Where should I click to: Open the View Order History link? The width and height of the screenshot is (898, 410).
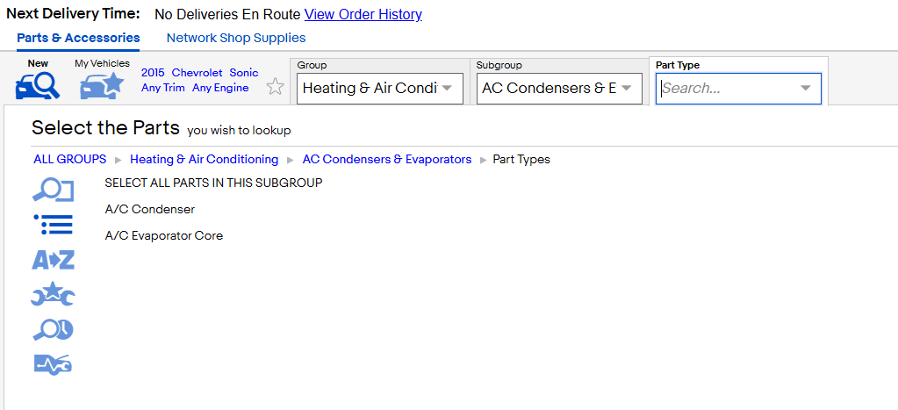pyautogui.click(x=363, y=14)
